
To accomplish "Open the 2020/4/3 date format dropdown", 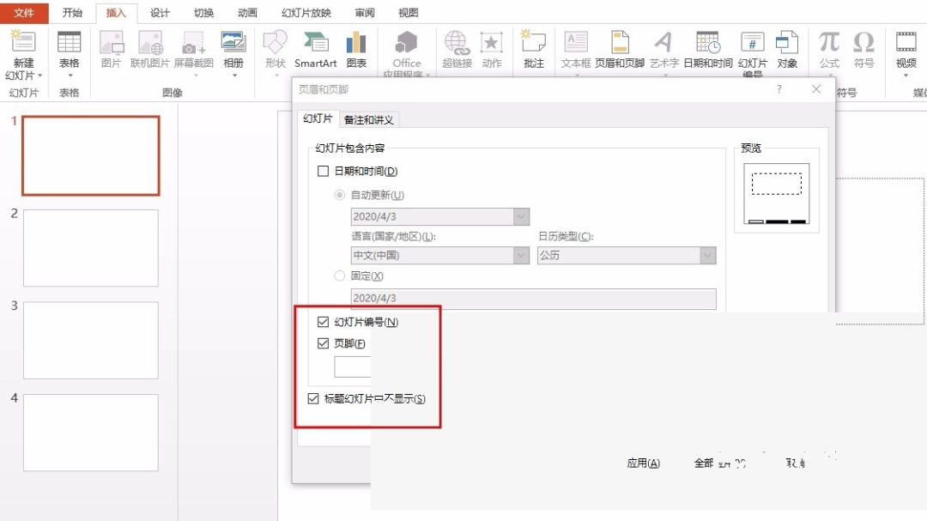I will [521, 216].
